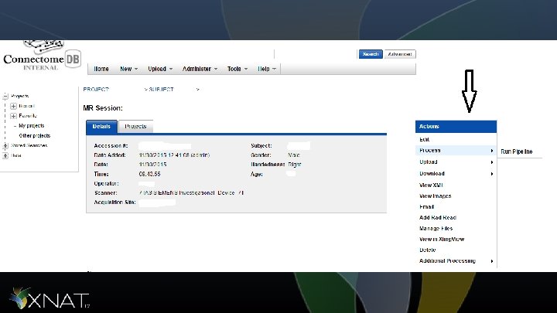
Task: Focus the search text field
Action: [x=316, y=54]
